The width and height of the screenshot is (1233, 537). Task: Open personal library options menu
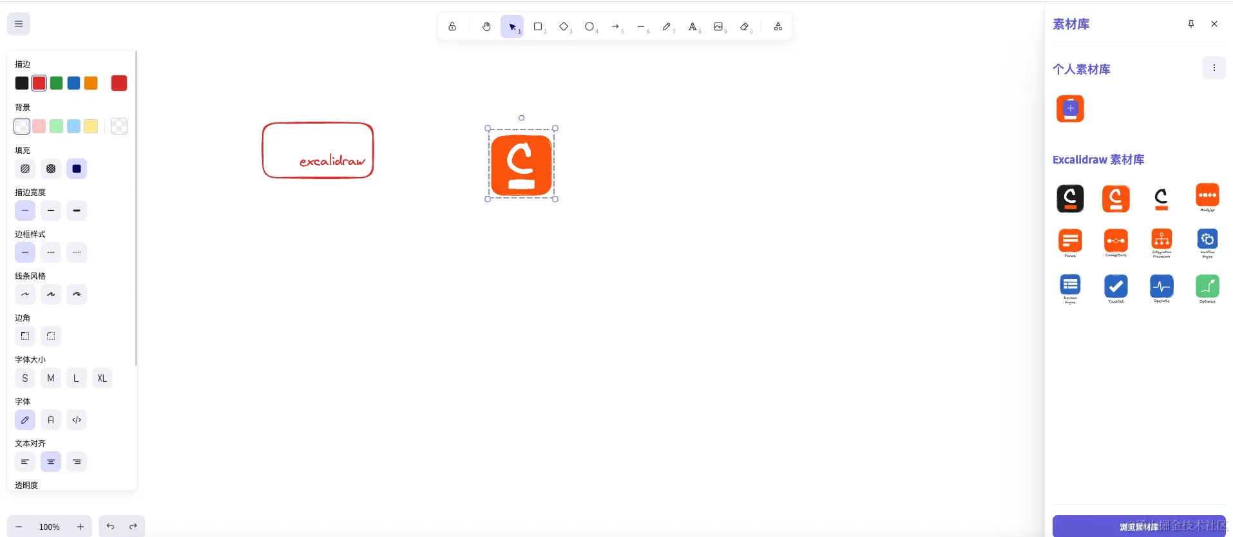click(1214, 68)
